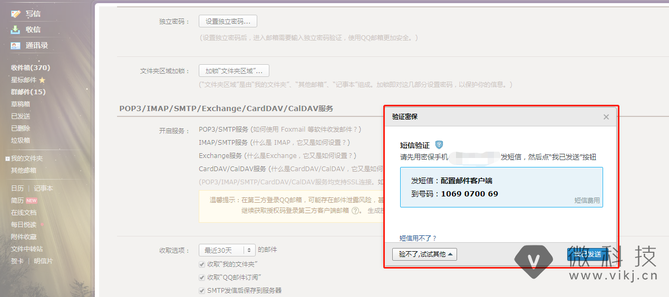
Task: Close the 验证密保 dialog with the X
Action: [x=606, y=117]
